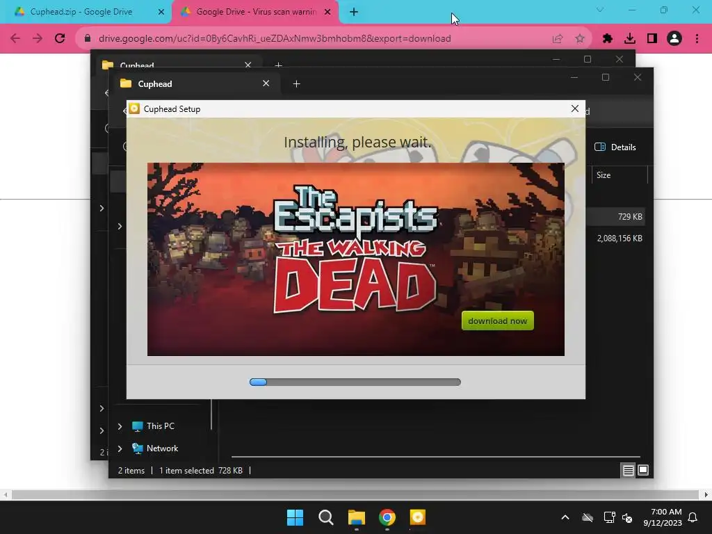The height and width of the screenshot is (534, 712).
Task: Toggle Chrome side panel icon
Action: tap(652, 39)
